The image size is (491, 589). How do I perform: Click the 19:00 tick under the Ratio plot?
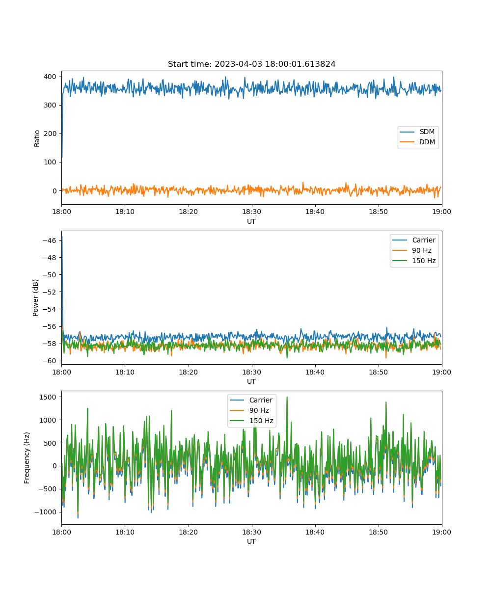click(441, 212)
